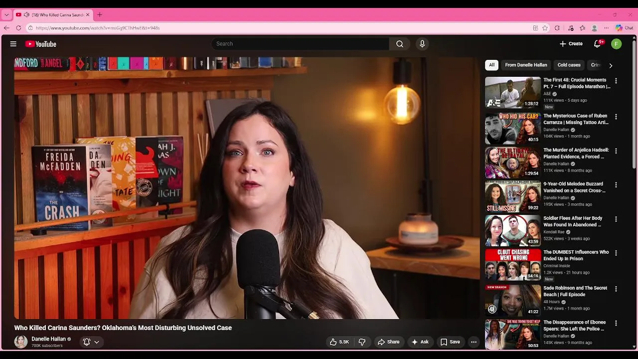Open Ruben Carranza video thumbnail

click(x=513, y=129)
